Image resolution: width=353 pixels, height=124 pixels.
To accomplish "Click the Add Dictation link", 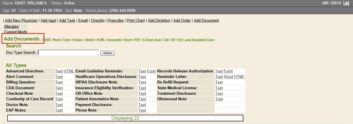I will coord(159,21).
